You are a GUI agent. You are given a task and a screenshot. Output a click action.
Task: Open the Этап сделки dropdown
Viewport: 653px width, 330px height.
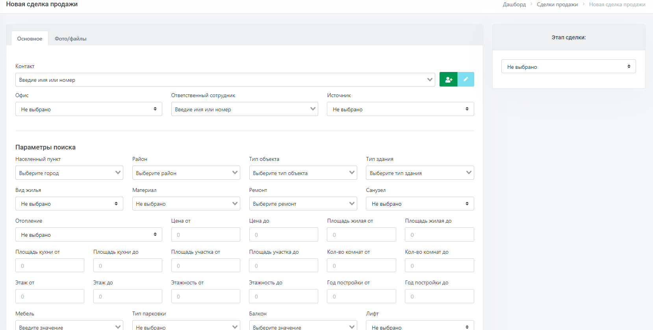(x=569, y=66)
